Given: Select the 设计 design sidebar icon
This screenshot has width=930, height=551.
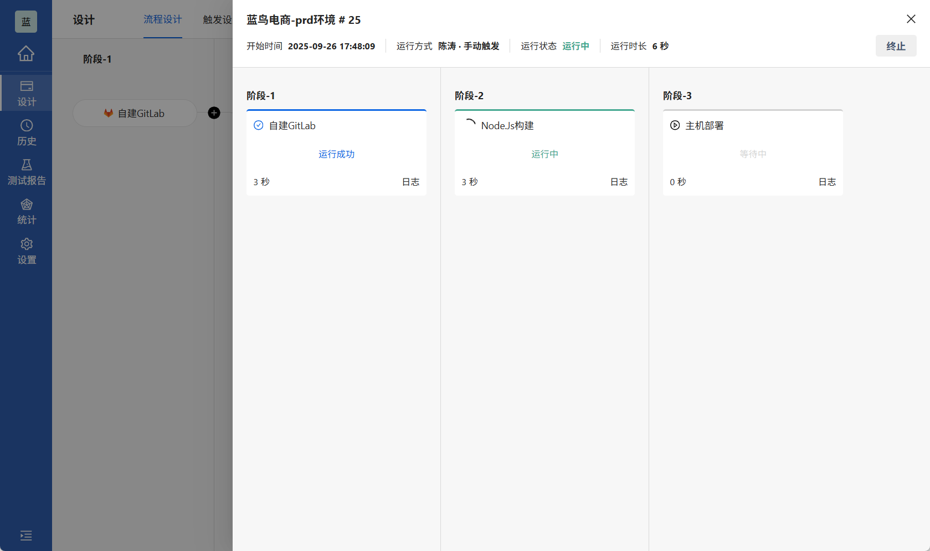Looking at the screenshot, I should pyautogui.click(x=26, y=92).
